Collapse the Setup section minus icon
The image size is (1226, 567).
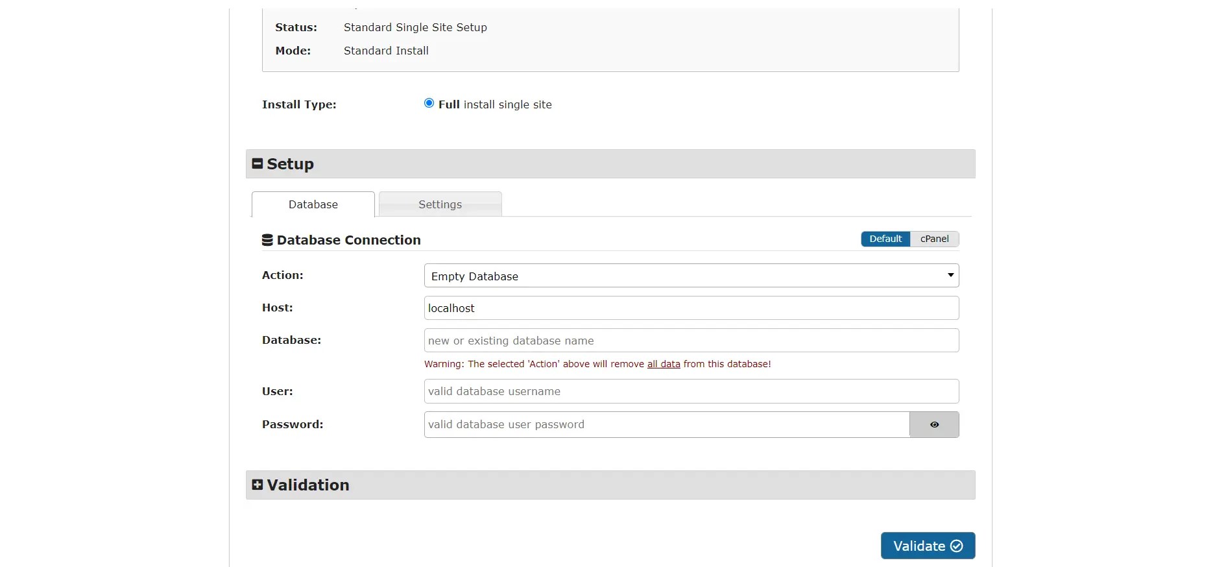(258, 164)
